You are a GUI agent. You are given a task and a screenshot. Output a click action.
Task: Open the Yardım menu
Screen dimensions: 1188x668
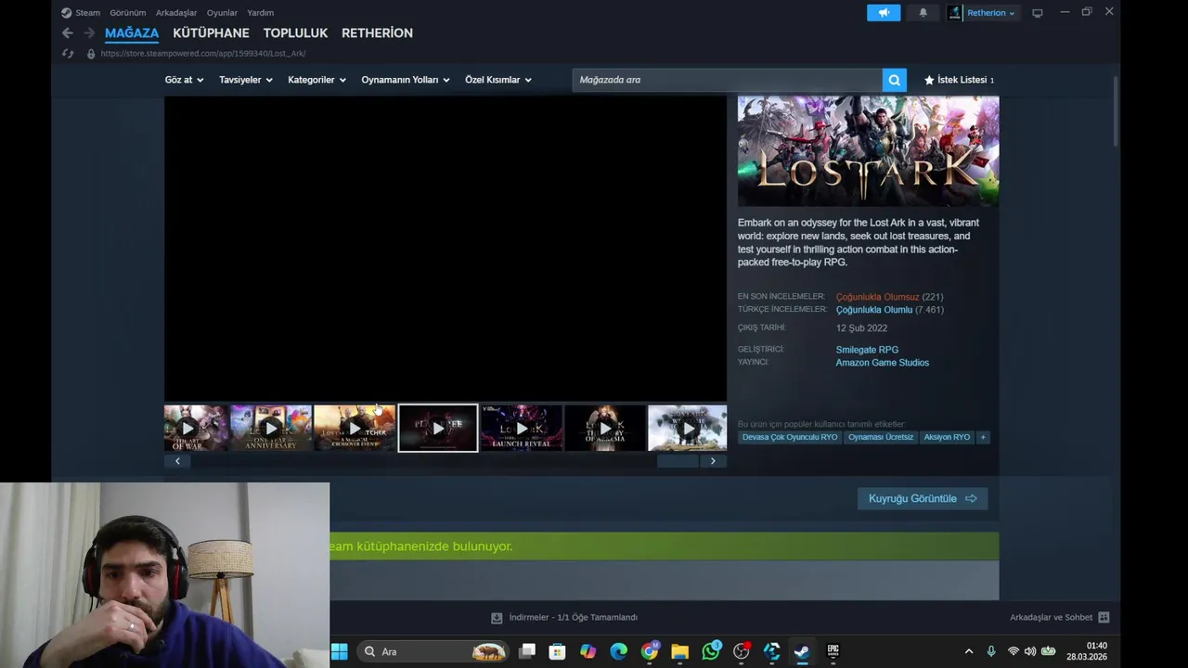click(260, 13)
